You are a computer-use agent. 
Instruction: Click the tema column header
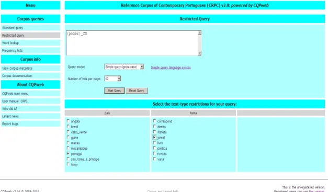[x=193, y=113]
